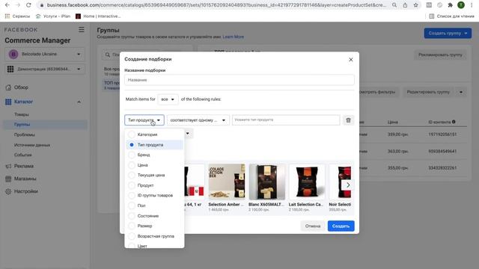Follow the Learn More link

click(x=233, y=37)
